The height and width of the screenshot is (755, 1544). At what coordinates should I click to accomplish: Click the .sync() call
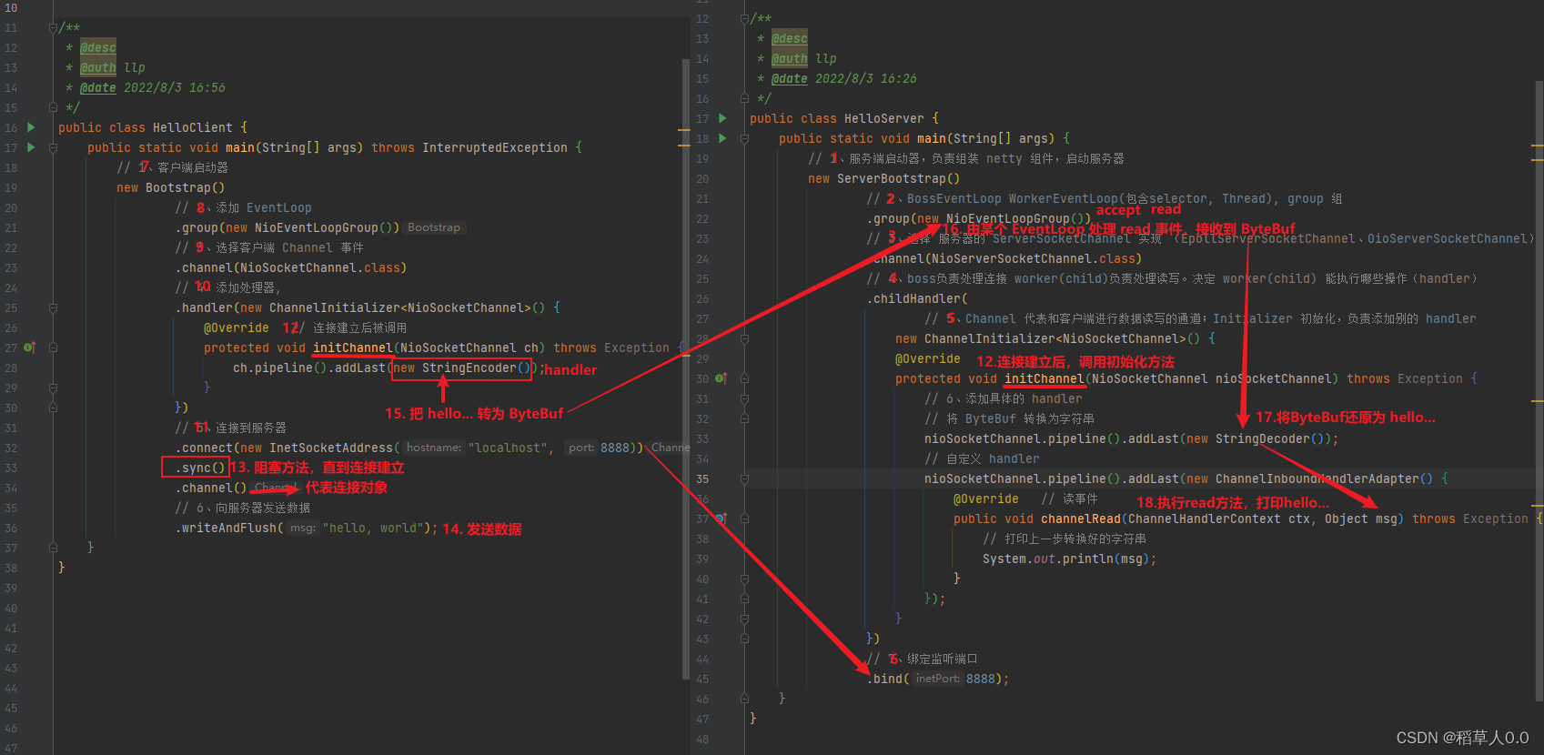tap(200, 468)
